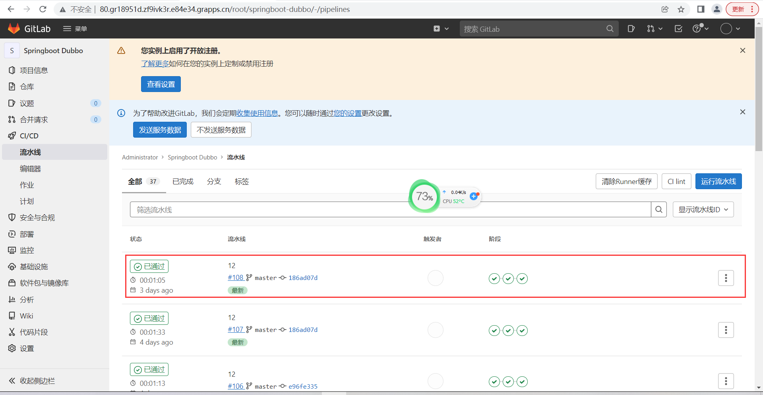Switch to the 标签 tab

point(242,181)
